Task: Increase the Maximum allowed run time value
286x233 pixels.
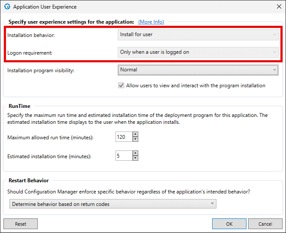Action: [x=135, y=135]
